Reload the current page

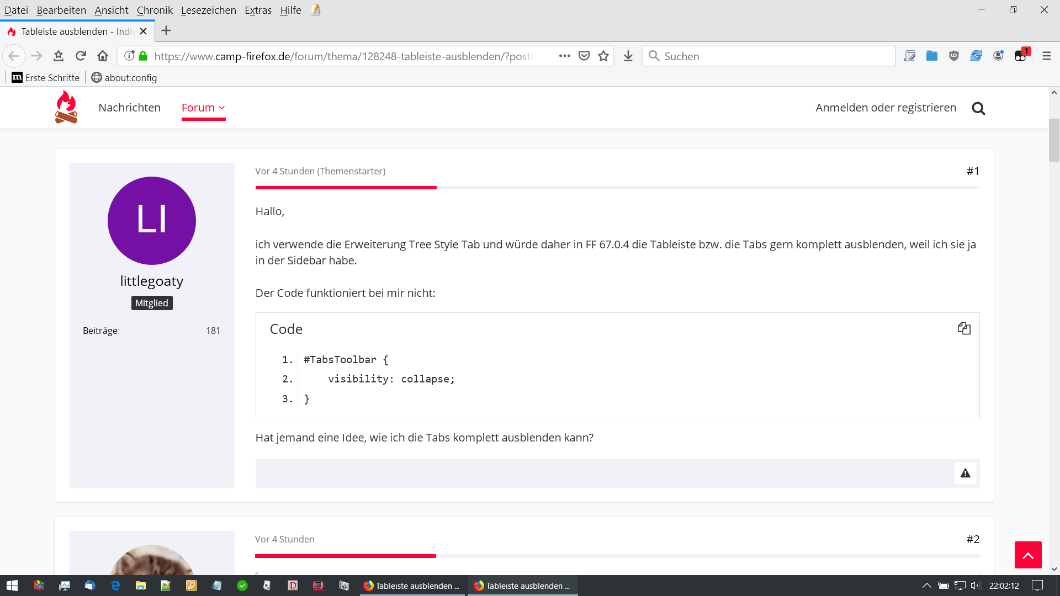click(x=81, y=56)
